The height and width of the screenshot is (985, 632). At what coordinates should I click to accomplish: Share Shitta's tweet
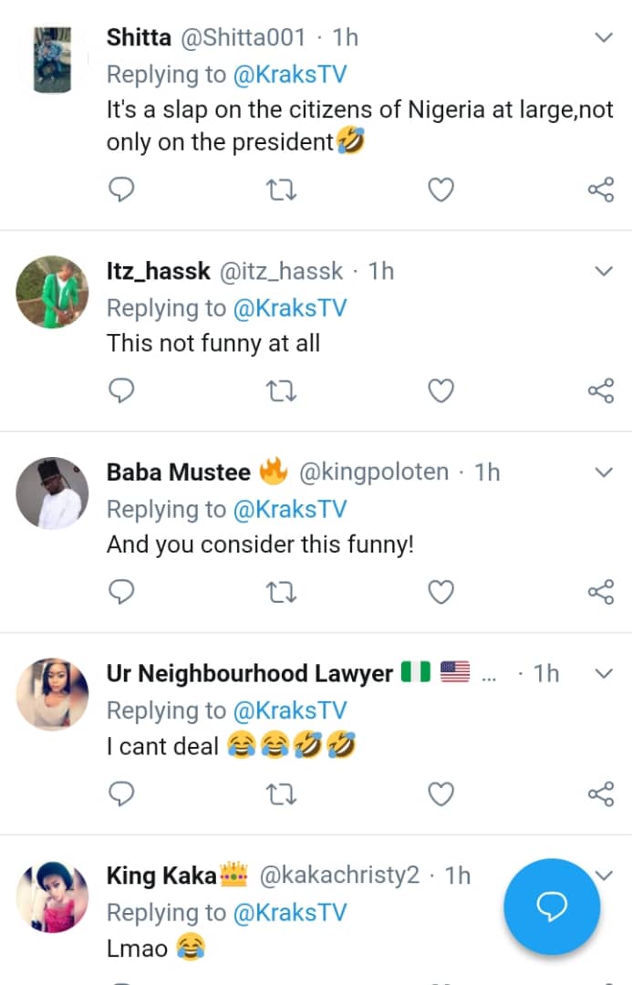(x=600, y=190)
